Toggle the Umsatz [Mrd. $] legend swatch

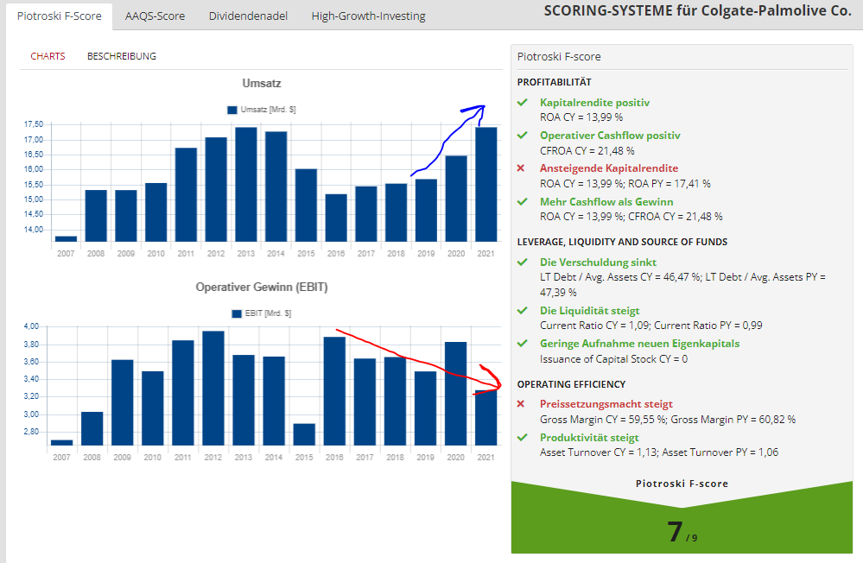point(232,110)
